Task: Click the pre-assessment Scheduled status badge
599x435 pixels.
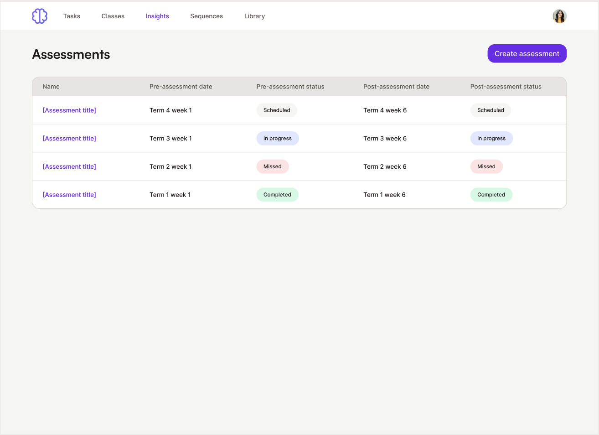Action: click(x=277, y=110)
